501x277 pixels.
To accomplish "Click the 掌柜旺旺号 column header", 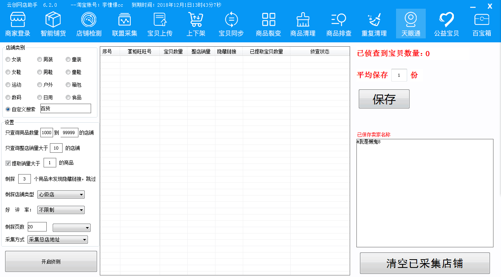I will tap(140, 51).
